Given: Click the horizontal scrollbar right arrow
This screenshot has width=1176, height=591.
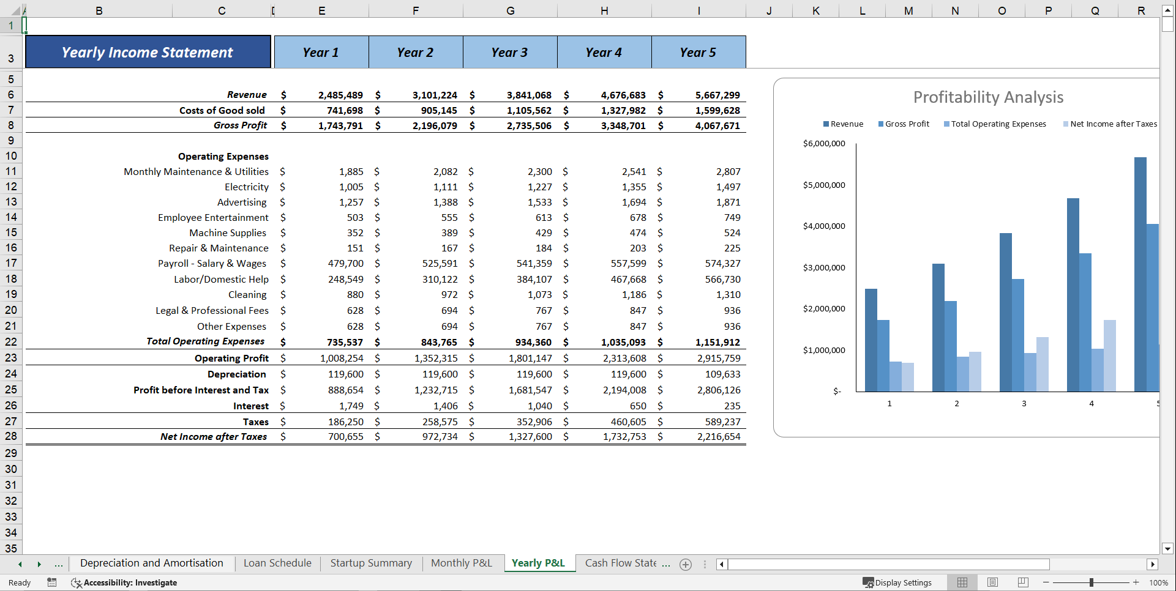Looking at the screenshot, I should pyautogui.click(x=1153, y=564).
